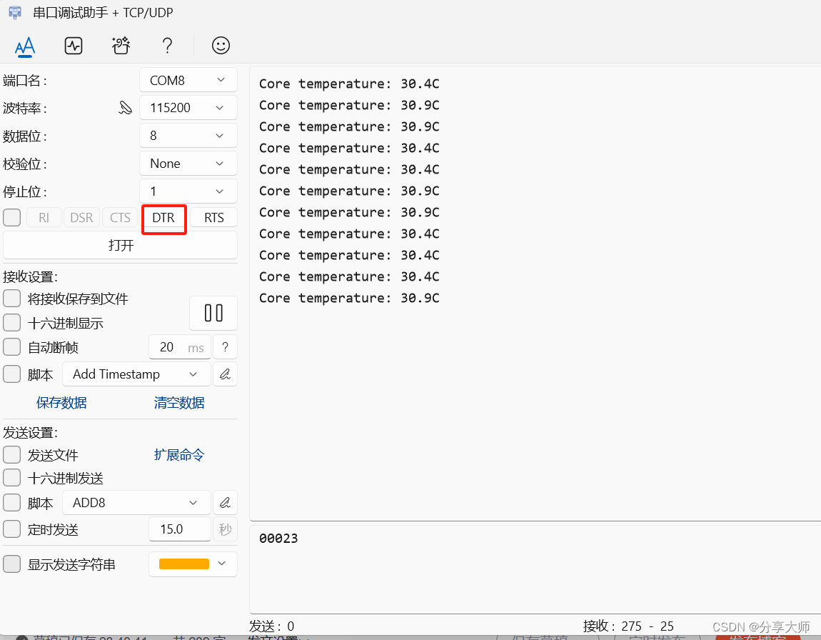Open the COM8 port dropdown
Screen dimensions: 821x640
tap(188, 79)
